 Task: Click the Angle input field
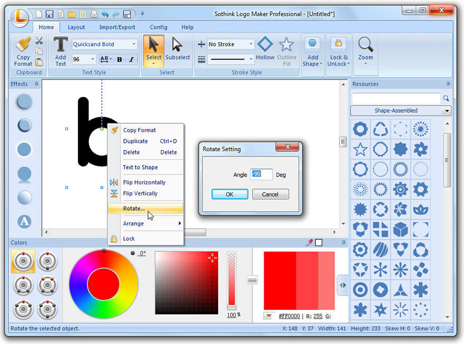[261, 174]
